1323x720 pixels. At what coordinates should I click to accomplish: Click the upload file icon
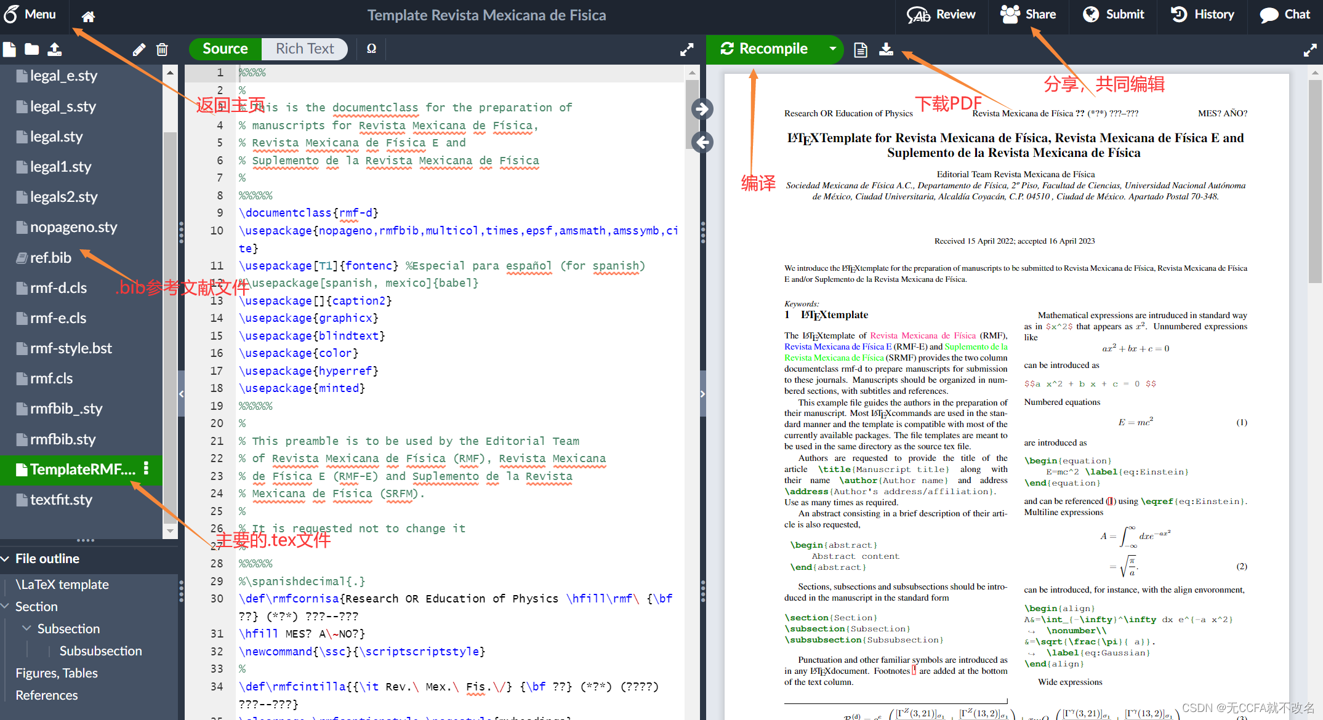(55, 49)
